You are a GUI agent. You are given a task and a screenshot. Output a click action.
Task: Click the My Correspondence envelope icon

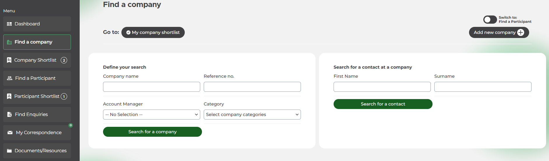point(10,133)
